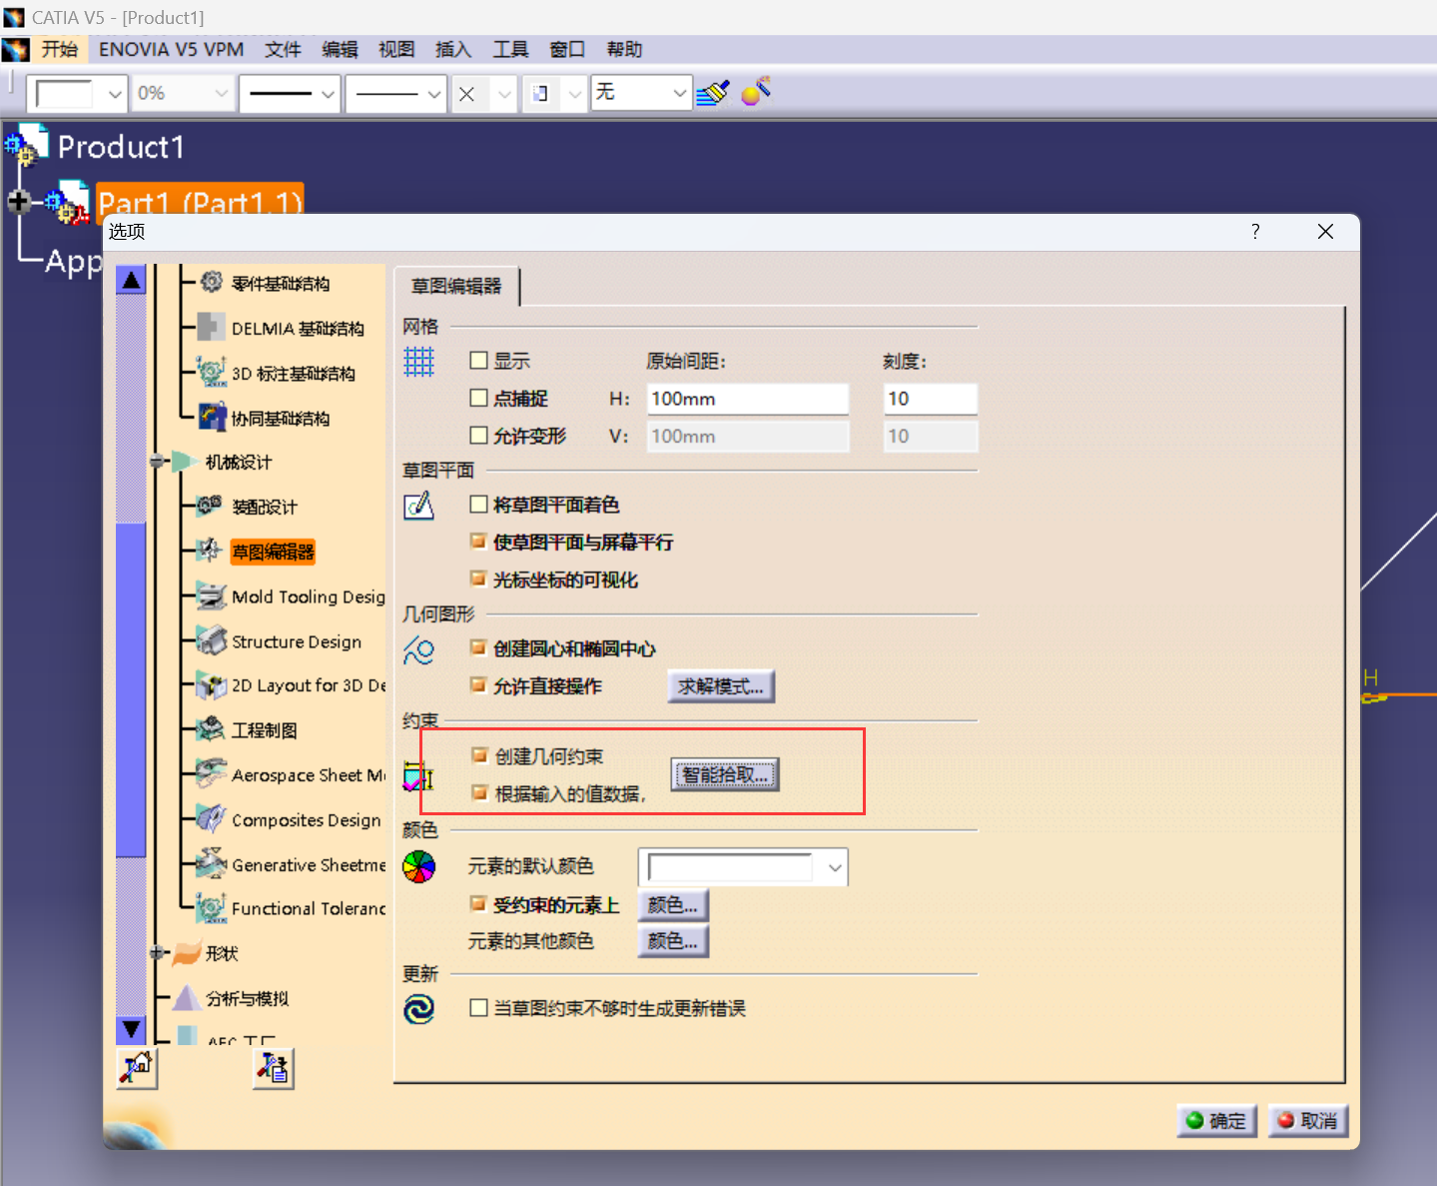Click the ? help button in dialog title

[1255, 232]
